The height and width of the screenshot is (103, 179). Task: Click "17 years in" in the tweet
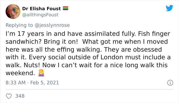30,33
